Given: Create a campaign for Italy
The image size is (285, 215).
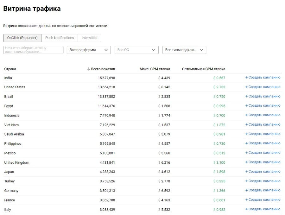Looking at the screenshot, I should 263,209.
